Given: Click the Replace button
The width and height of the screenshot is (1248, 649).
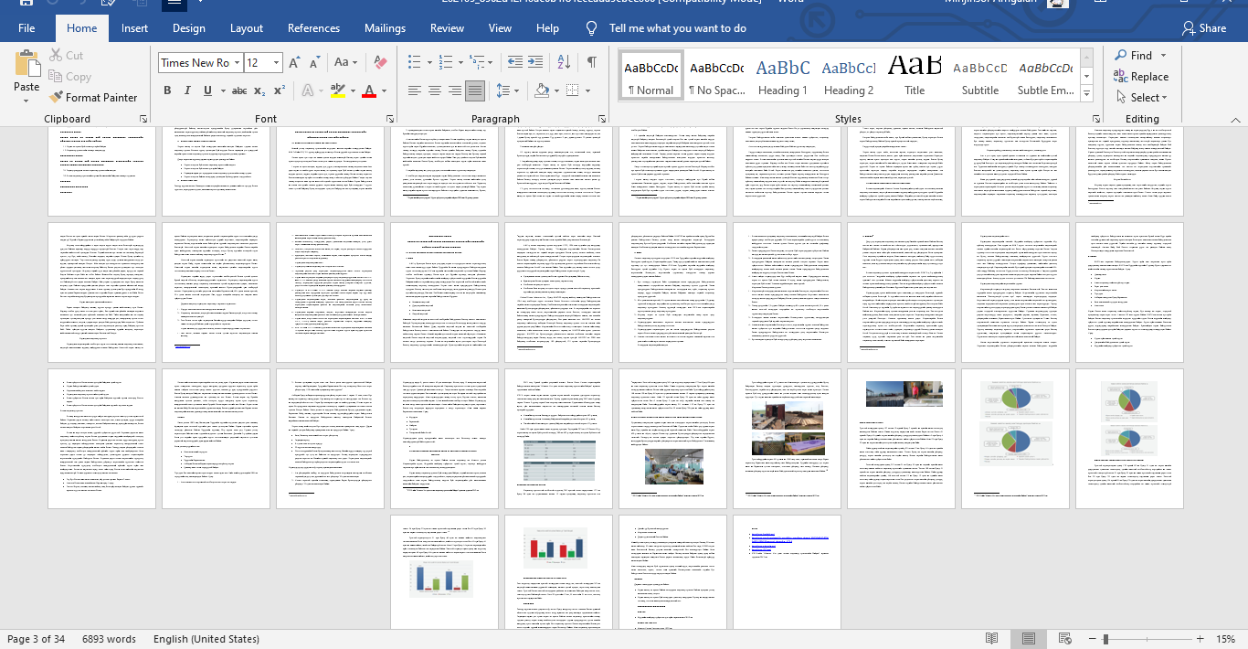Looking at the screenshot, I should (x=1141, y=77).
